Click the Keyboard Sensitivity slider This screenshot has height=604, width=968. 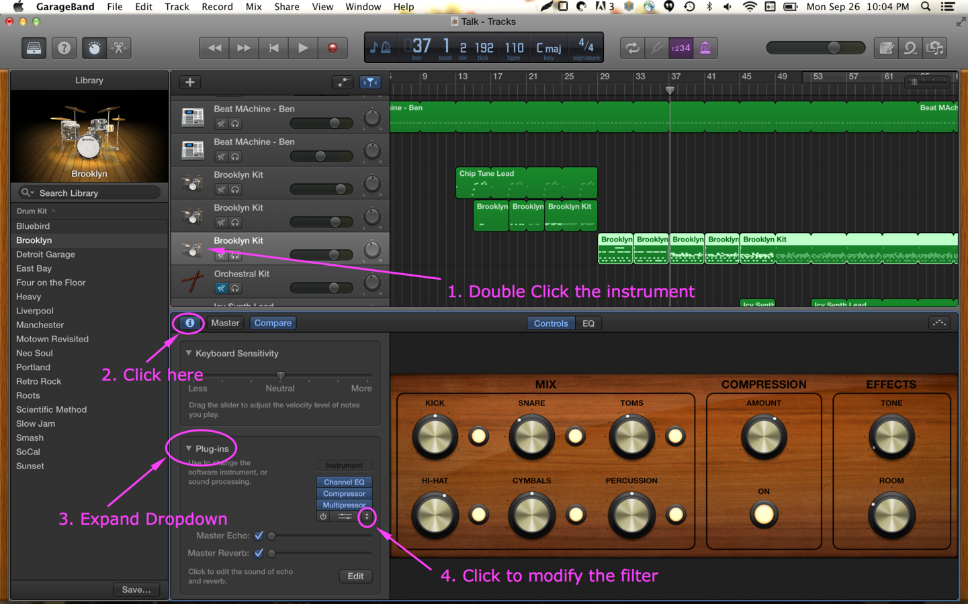(280, 375)
